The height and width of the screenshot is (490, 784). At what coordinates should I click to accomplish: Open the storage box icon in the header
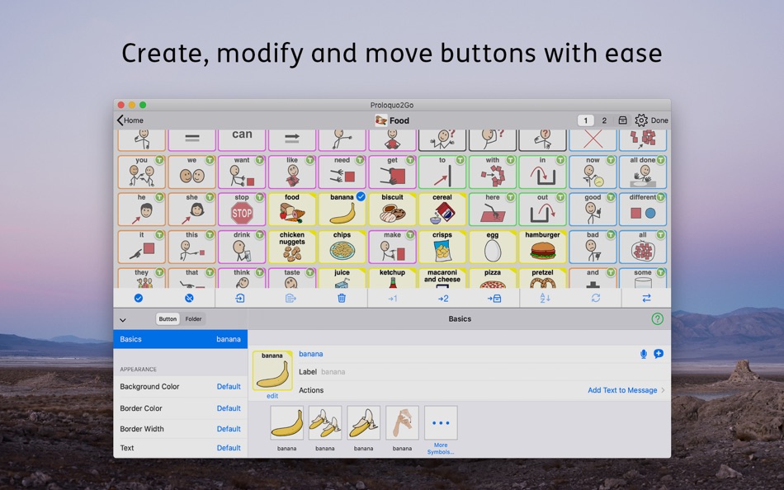point(622,120)
